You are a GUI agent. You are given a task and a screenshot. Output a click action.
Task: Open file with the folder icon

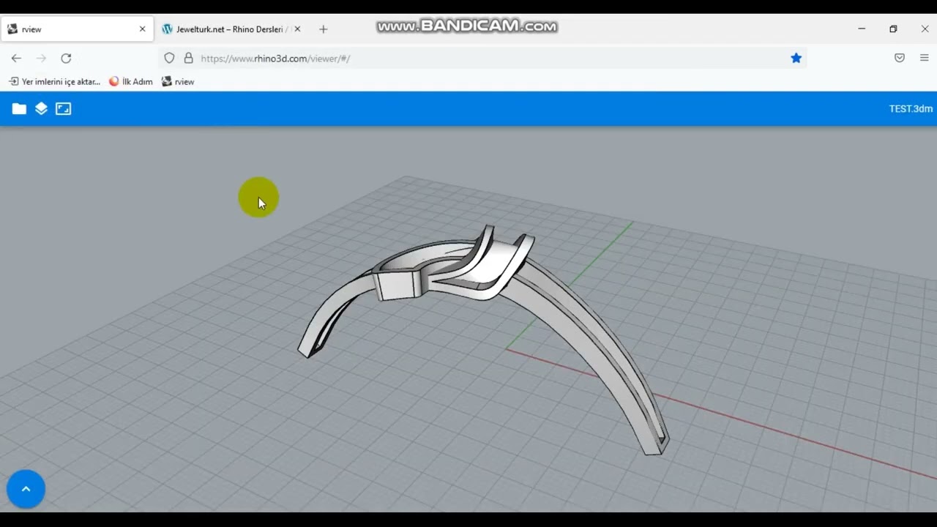click(x=19, y=109)
